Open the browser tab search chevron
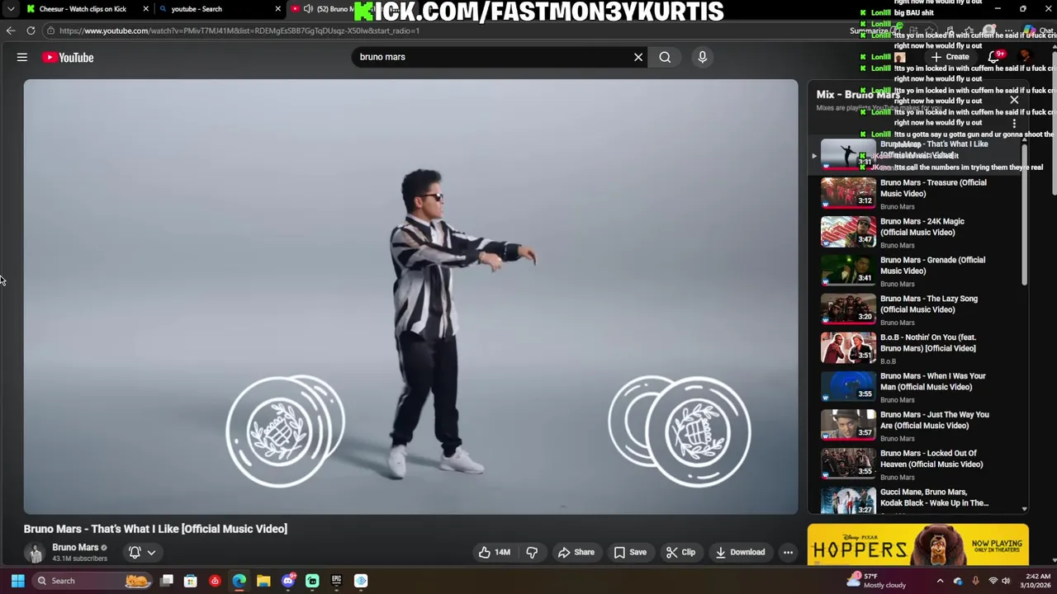The height and width of the screenshot is (594, 1057). pos(11,9)
